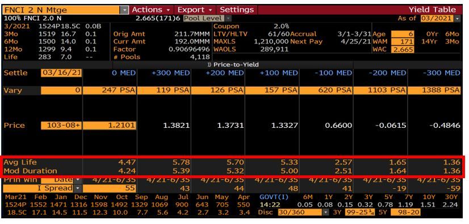
Task: Edit the 157 PSA speed field
Action: (x=272, y=91)
